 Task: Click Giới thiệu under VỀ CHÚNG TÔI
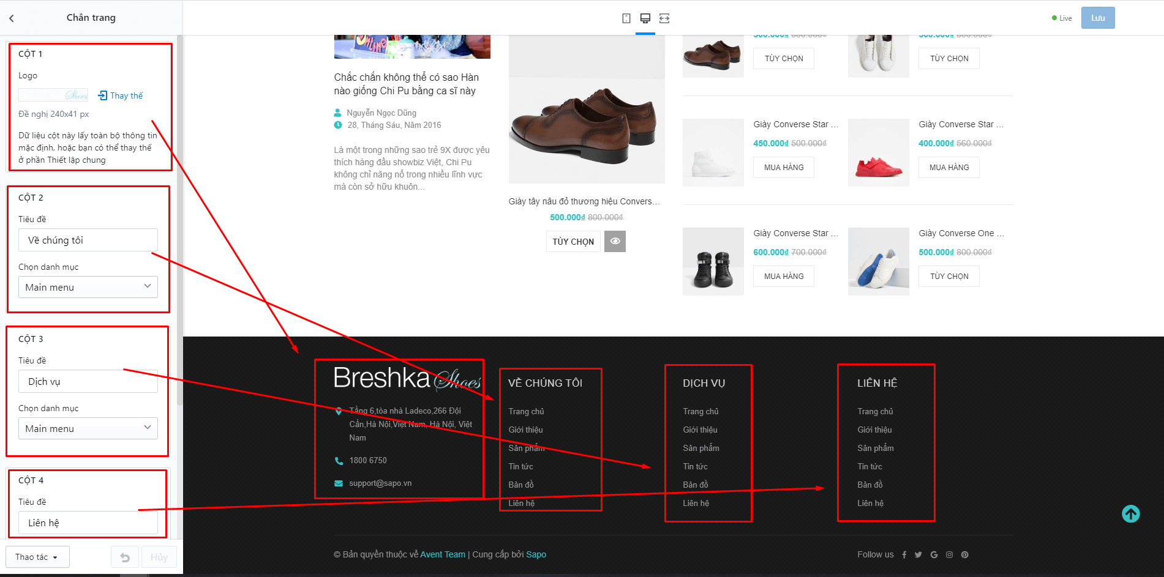525,430
